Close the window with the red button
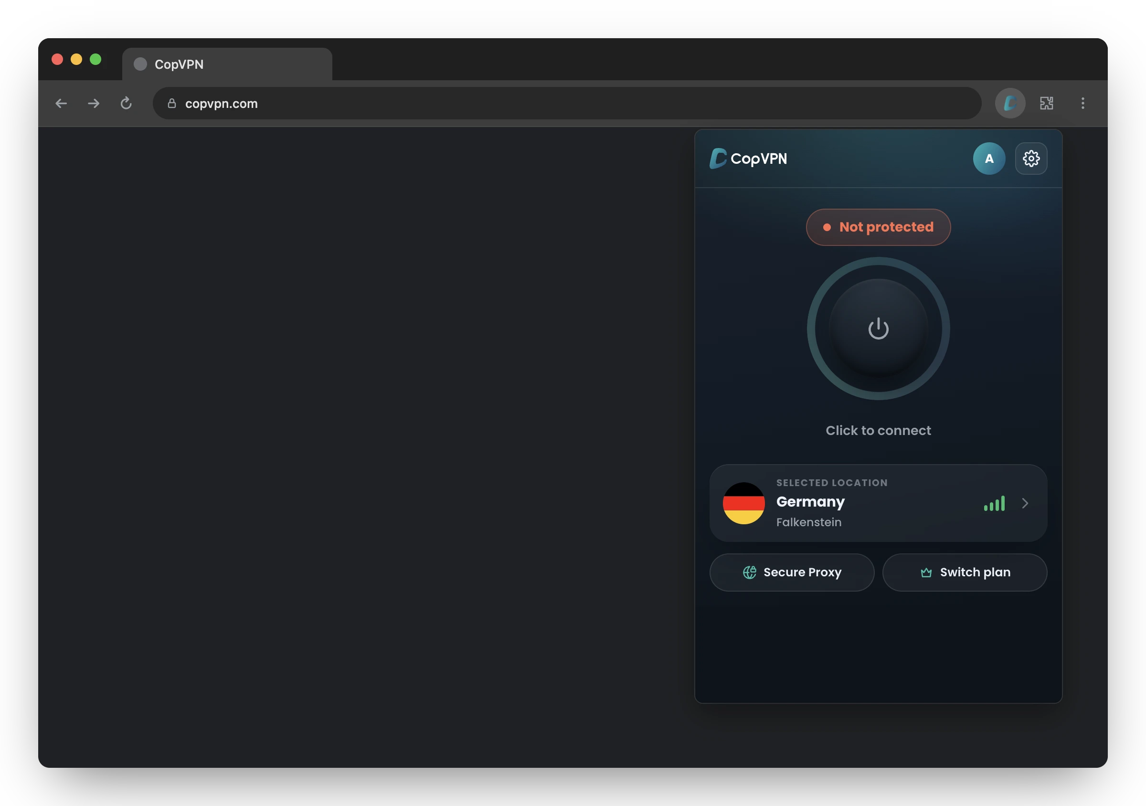 coord(57,59)
